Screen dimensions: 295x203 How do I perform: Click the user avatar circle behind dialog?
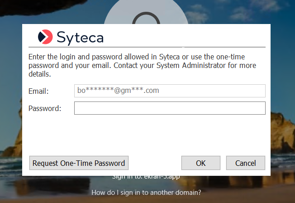146,14
